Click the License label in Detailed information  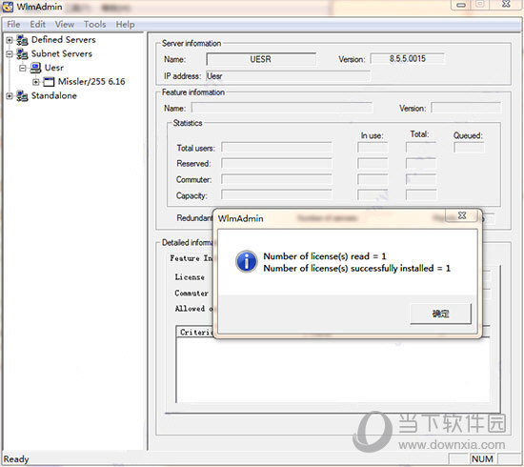190,277
